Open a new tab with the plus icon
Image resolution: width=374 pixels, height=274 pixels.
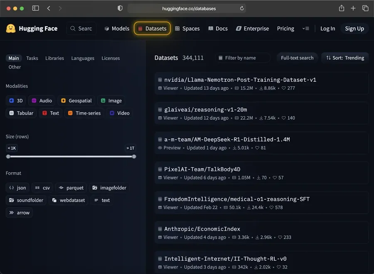tap(353, 8)
